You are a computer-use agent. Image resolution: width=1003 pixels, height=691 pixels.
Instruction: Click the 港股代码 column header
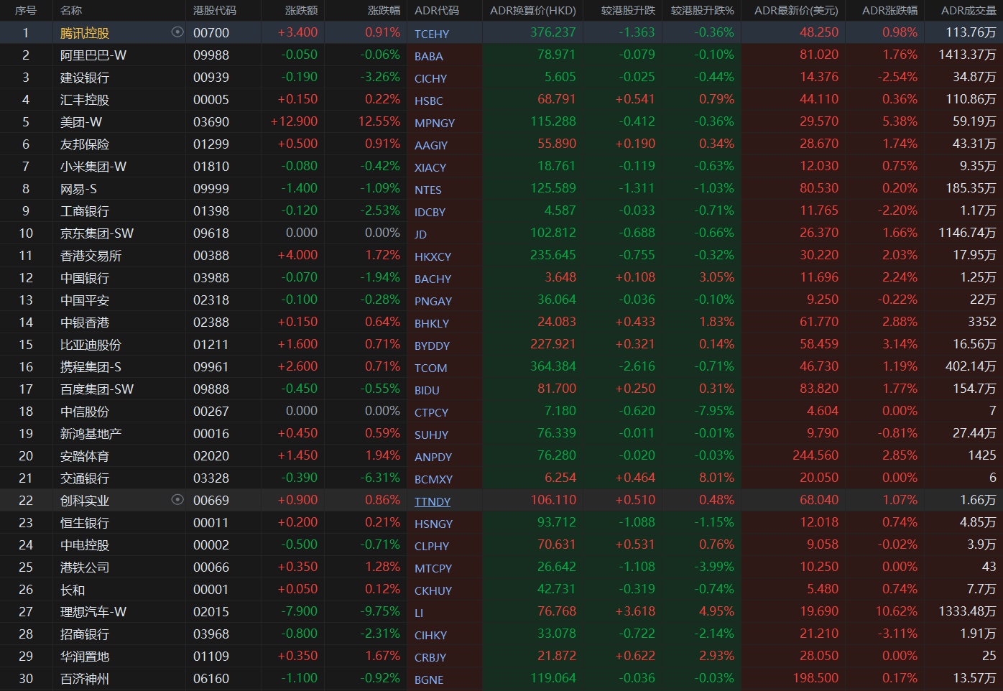click(214, 11)
